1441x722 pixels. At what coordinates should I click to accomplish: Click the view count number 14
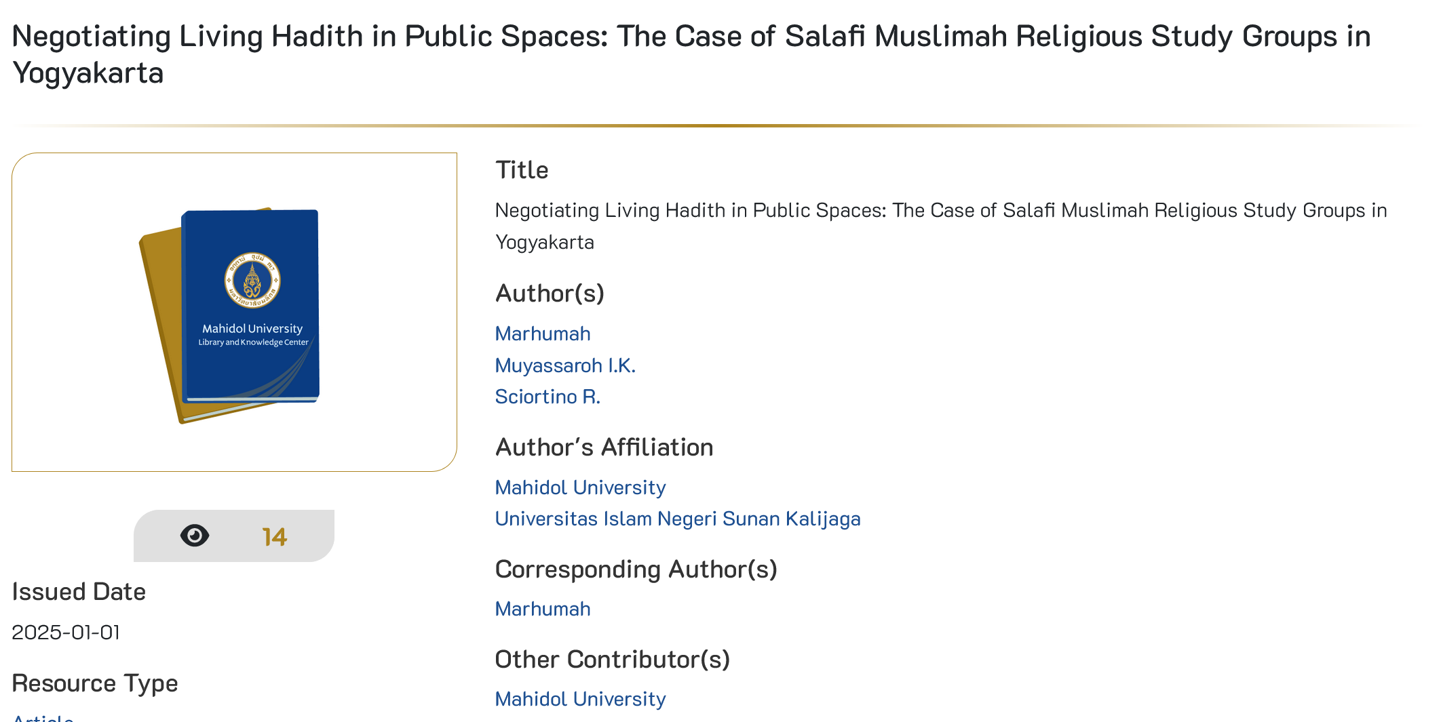click(275, 537)
